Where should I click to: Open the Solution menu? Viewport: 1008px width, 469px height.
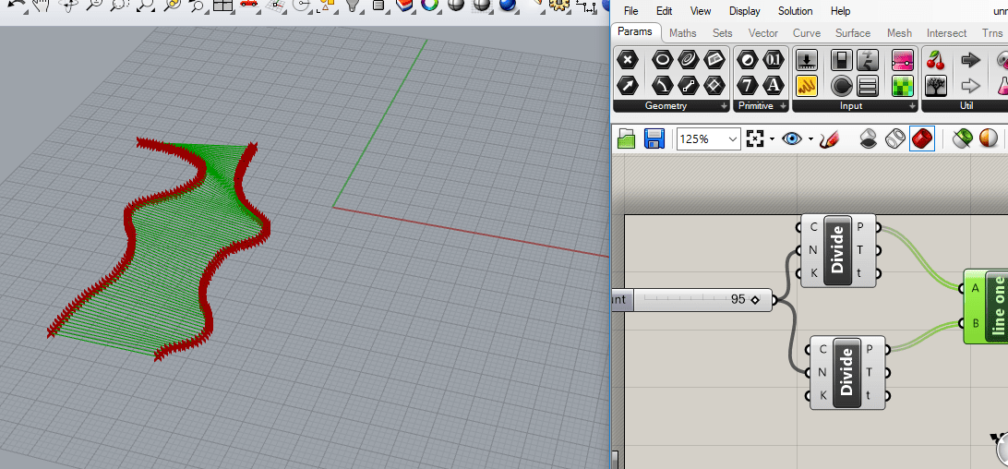point(795,11)
